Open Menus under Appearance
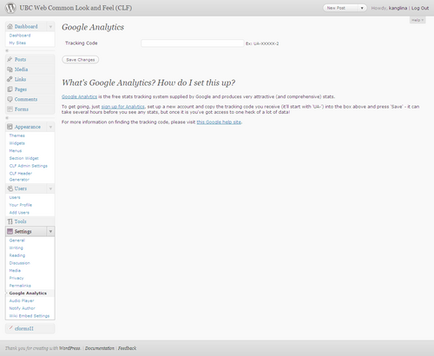This screenshot has width=434, height=356. click(16, 150)
